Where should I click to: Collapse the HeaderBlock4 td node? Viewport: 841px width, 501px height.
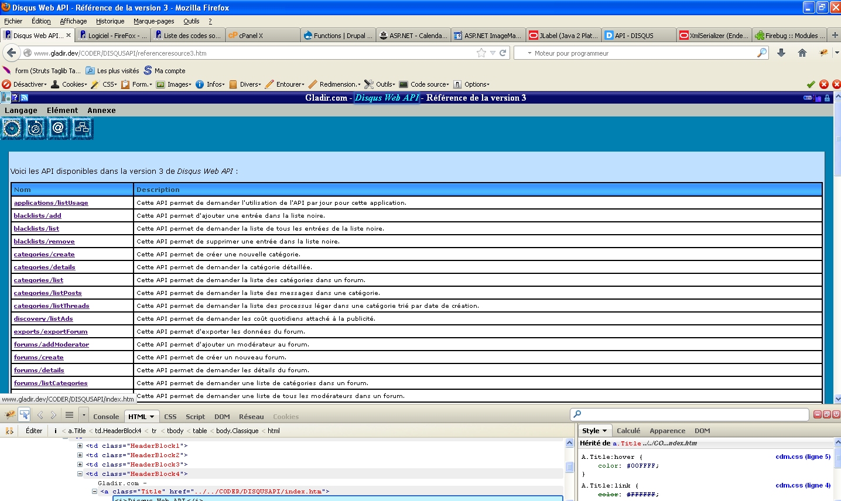tap(80, 474)
